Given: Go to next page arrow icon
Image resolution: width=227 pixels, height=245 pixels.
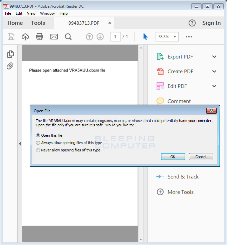Looking at the screenshot, I should click(100, 37).
